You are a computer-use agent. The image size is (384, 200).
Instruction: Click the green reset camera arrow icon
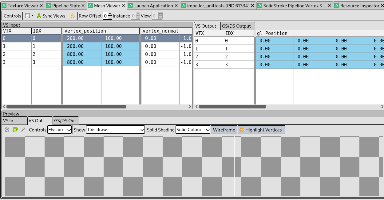tap(15, 130)
